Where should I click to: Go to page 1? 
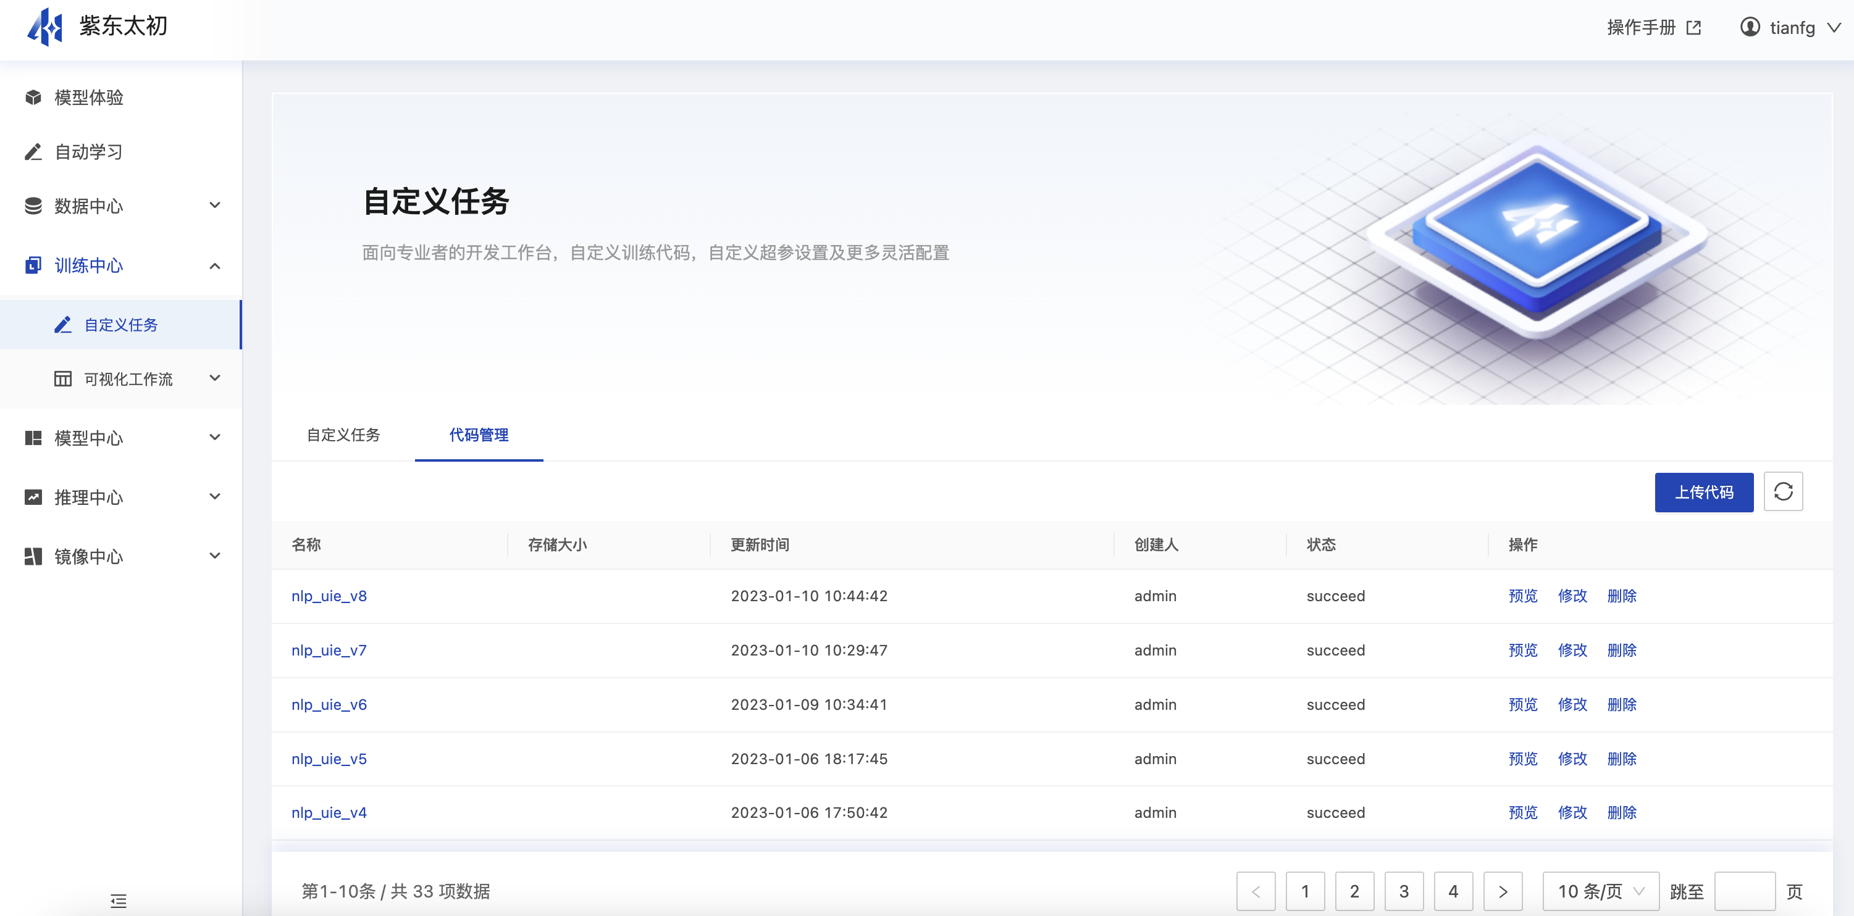point(1306,891)
